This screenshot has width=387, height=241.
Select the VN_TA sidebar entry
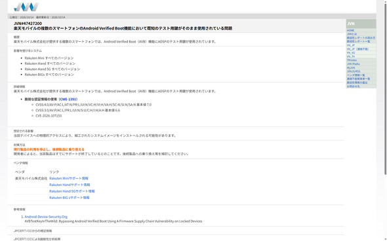click(351, 56)
